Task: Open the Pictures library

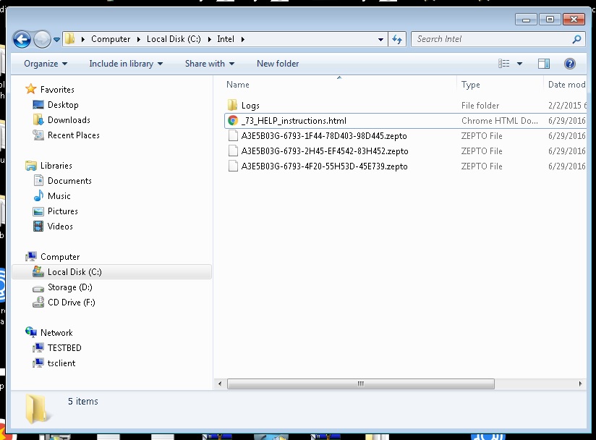Action: pos(63,211)
